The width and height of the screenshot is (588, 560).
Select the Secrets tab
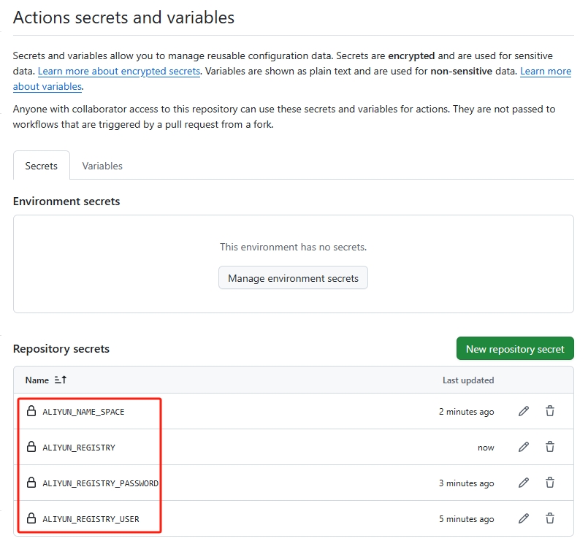click(42, 166)
